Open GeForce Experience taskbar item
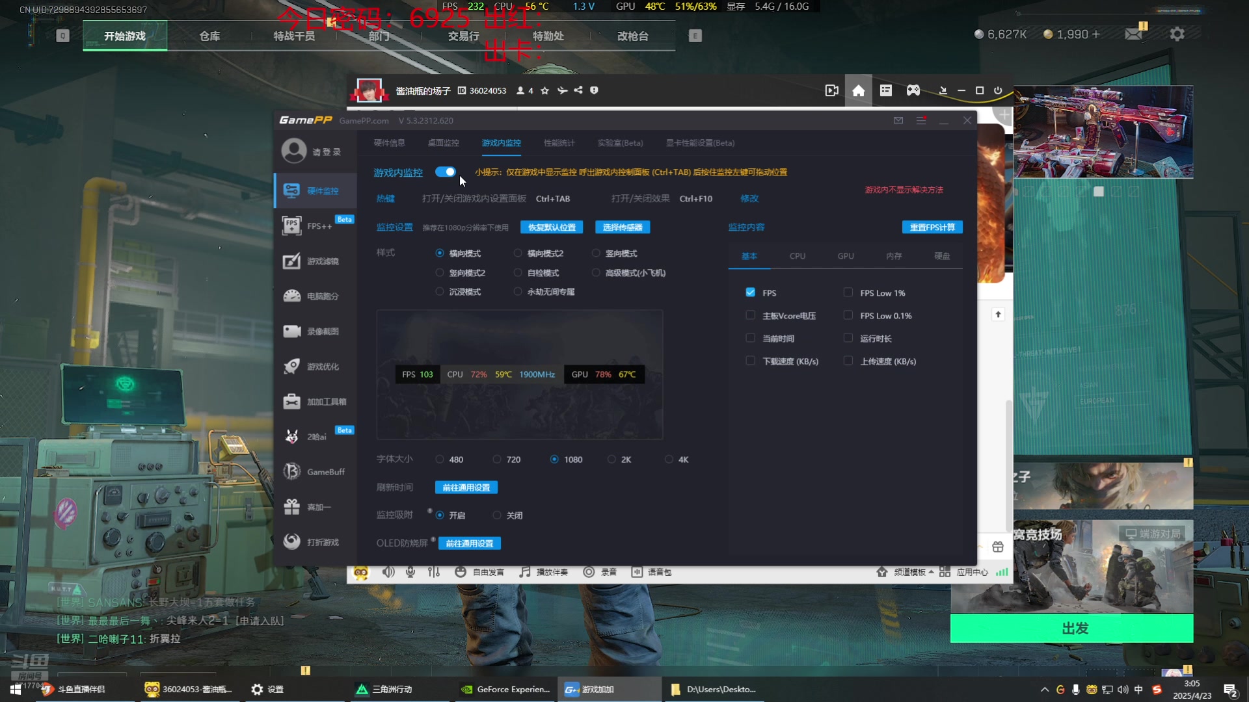The width and height of the screenshot is (1249, 702). pyautogui.click(x=506, y=689)
